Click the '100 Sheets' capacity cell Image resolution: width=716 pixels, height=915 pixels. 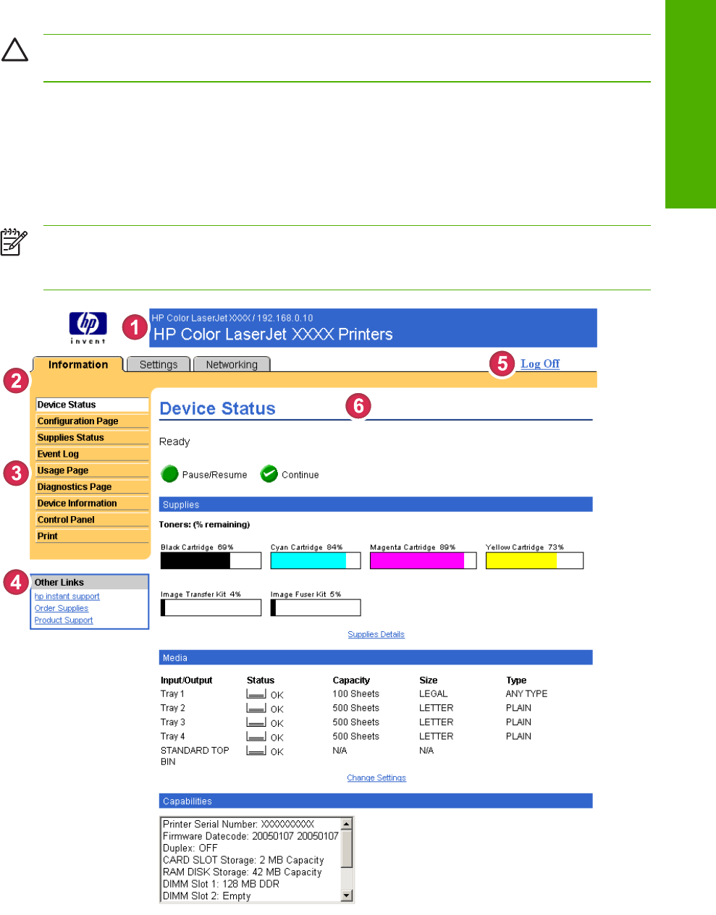tap(356, 693)
